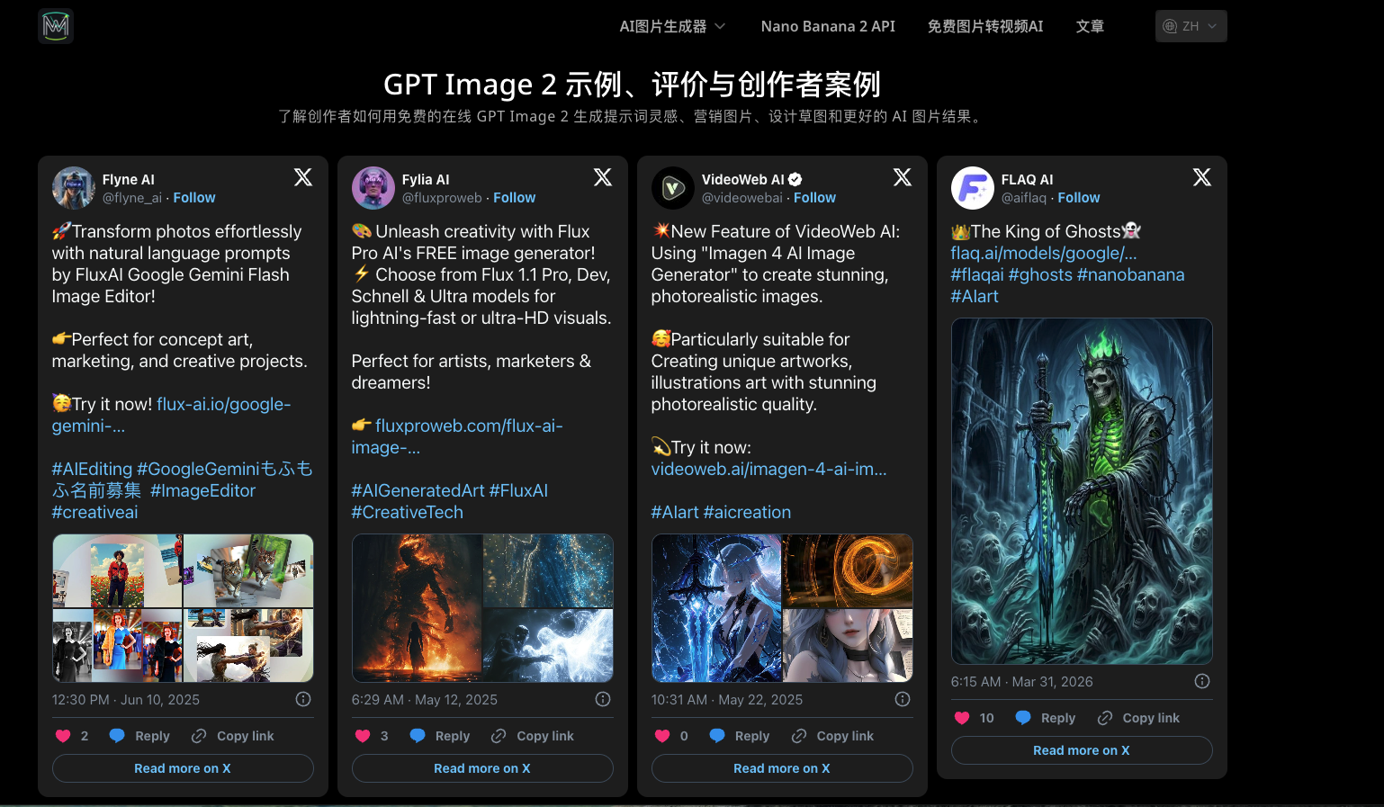
Task: Click Read more on X under Fylia AI
Action: click(x=482, y=768)
